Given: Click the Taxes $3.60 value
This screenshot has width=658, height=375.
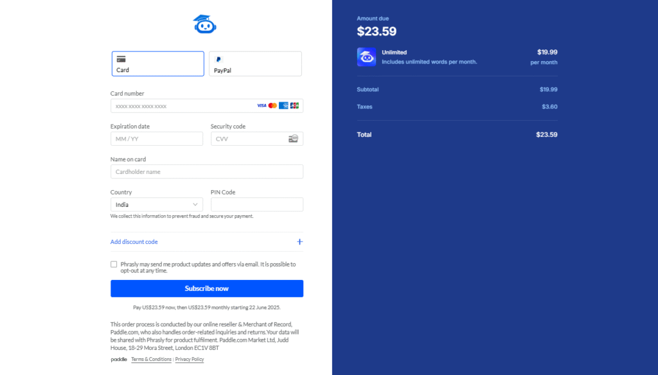Looking at the screenshot, I should 549,107.
